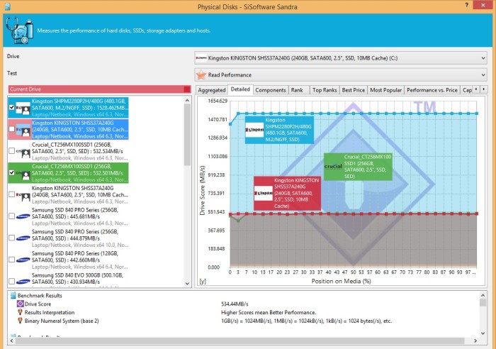Click the Sandra app icon in title bar
The image size is (496, 349).
point(8,6)
